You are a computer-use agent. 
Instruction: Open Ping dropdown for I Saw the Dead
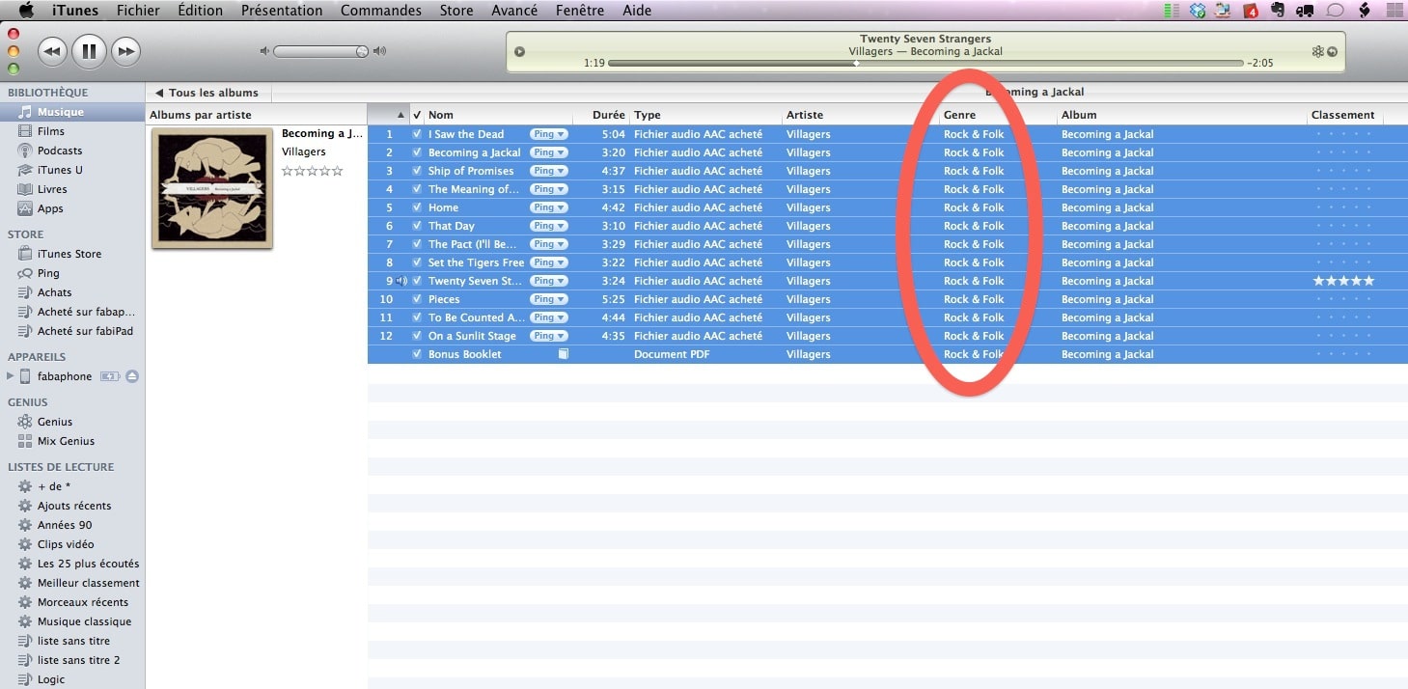click(548, 134)
